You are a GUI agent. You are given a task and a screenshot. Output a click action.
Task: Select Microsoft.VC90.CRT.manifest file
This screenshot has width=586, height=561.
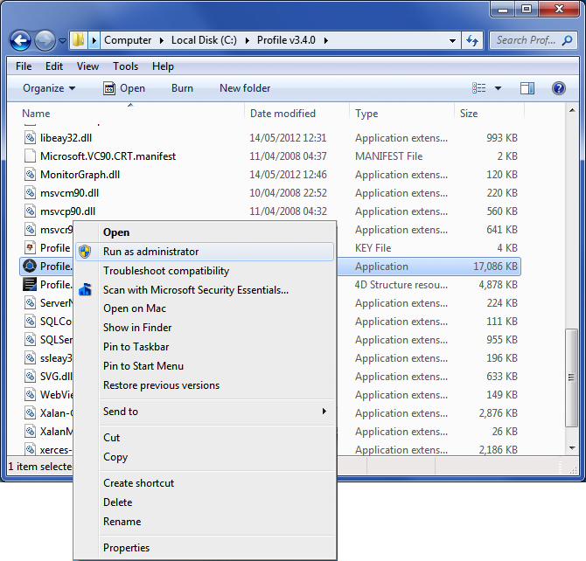[x=108, y=156]
